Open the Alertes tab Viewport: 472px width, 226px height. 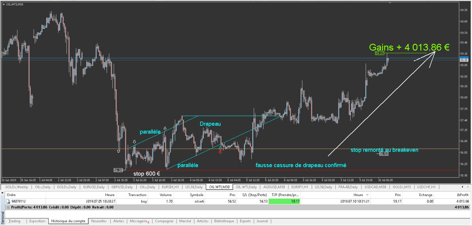(x=118, y=221)
